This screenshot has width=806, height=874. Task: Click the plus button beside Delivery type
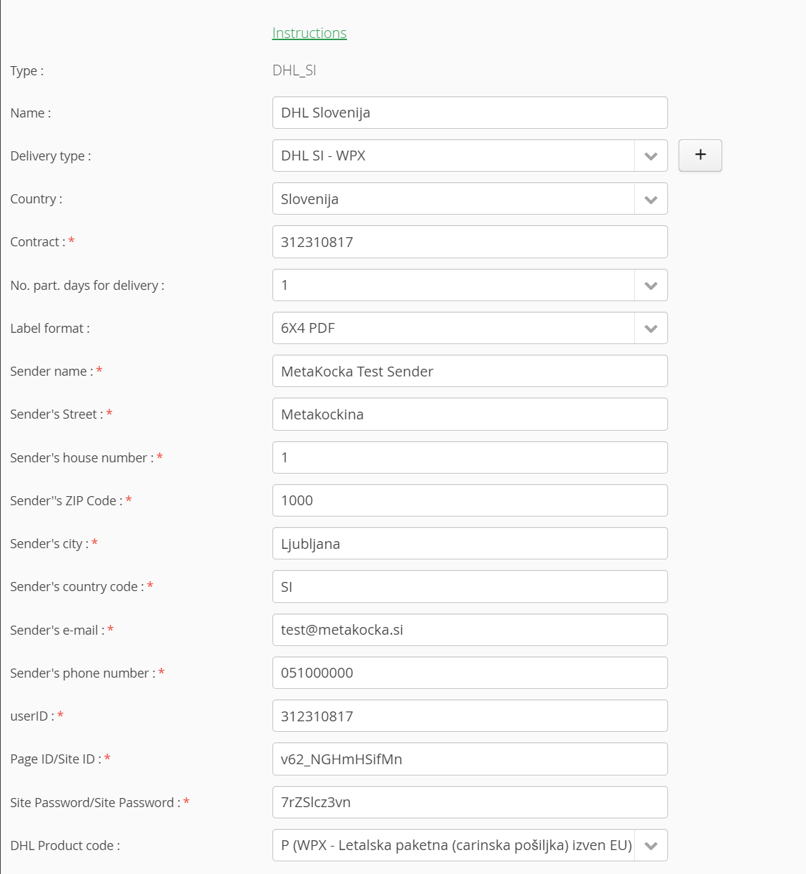pyautogui.click(x=700, y=156)
